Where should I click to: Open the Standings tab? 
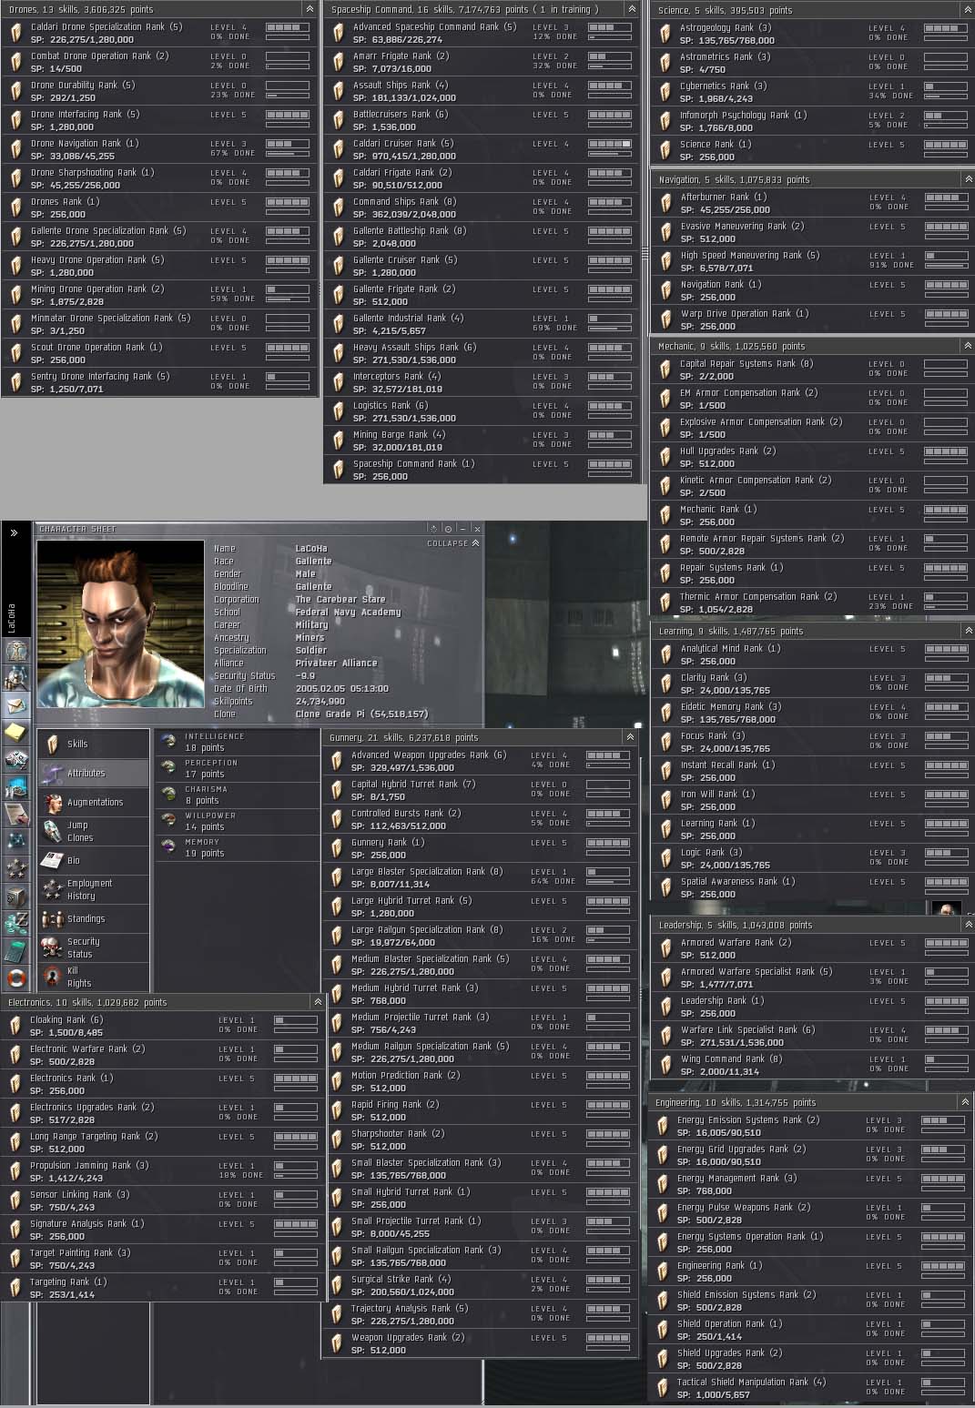point(93,918)
